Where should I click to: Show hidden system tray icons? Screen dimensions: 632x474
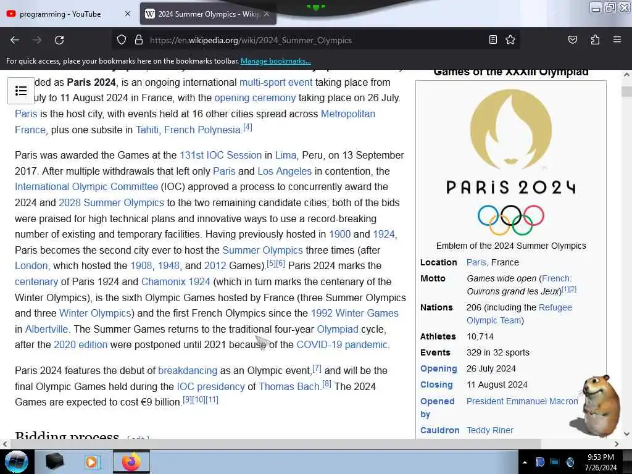525,462
